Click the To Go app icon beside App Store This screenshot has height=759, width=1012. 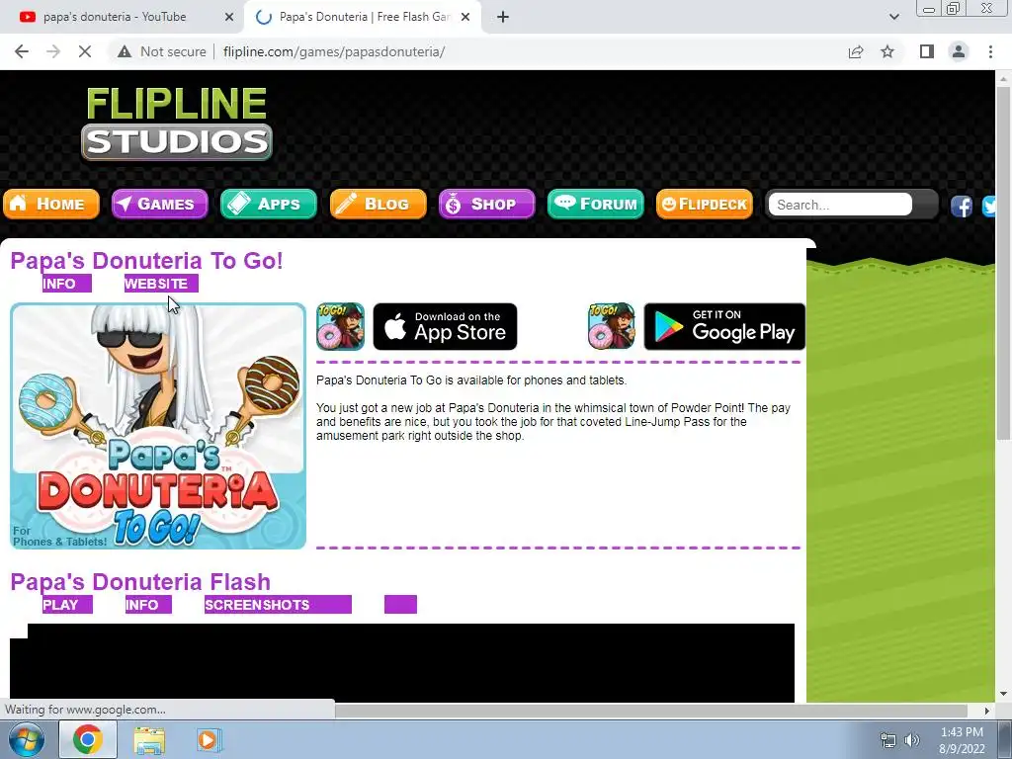(x=340, y=326)
